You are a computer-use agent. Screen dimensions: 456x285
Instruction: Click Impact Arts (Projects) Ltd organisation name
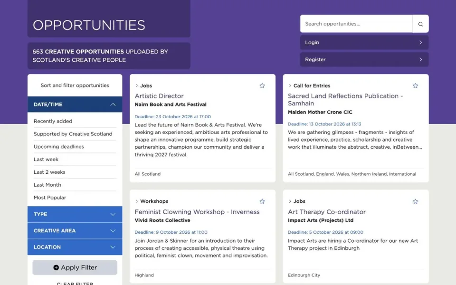coord(321,220)
